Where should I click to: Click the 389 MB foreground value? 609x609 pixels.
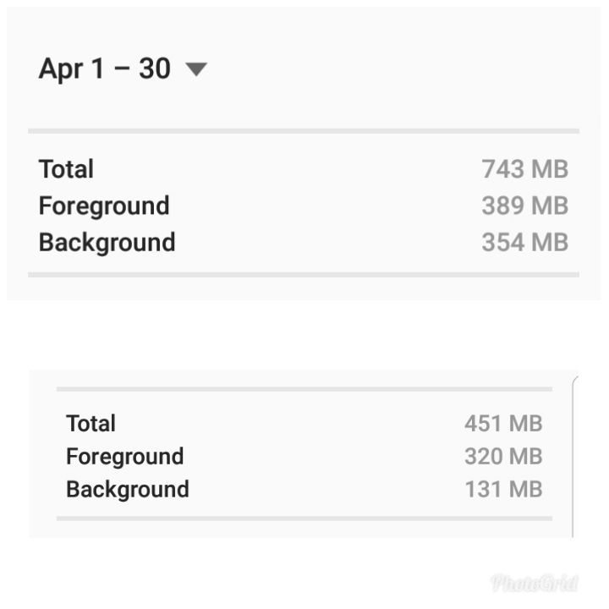coord(524,206)
